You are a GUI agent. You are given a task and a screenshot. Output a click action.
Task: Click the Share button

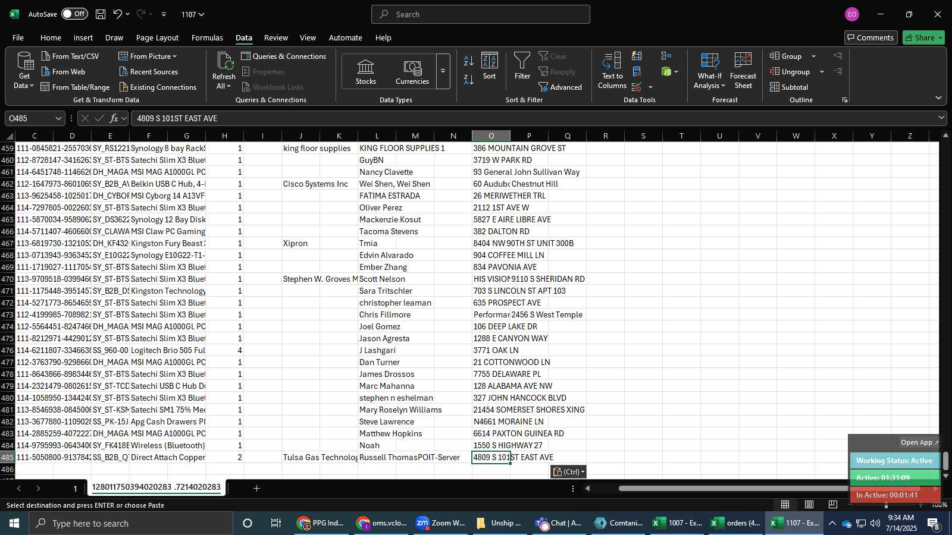tap(923, 37)
